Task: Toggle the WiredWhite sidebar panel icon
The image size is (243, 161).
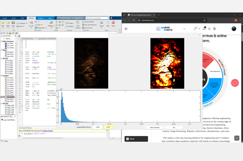Action: [x=126, y=29]
